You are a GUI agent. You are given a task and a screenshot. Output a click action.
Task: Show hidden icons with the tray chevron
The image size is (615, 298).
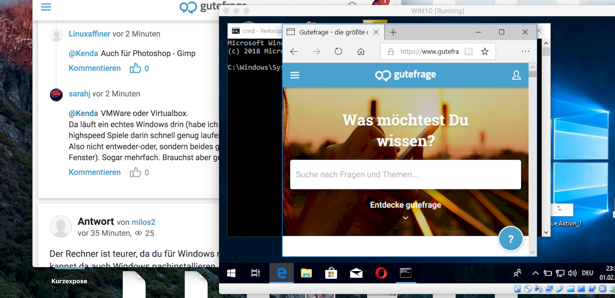click(535, 273)
